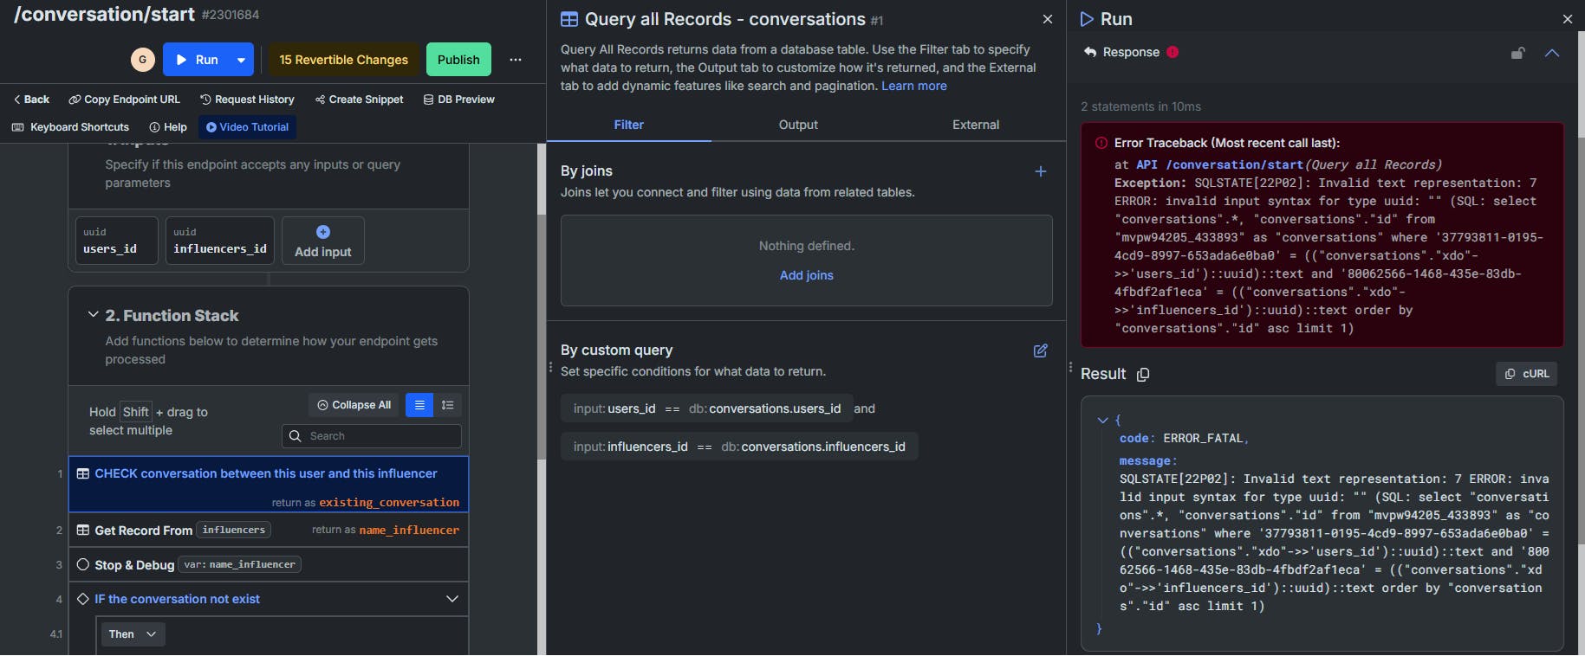Click the edit icon for custom query
Screen dimensions: 1585x656
[x=1041, y=351]
